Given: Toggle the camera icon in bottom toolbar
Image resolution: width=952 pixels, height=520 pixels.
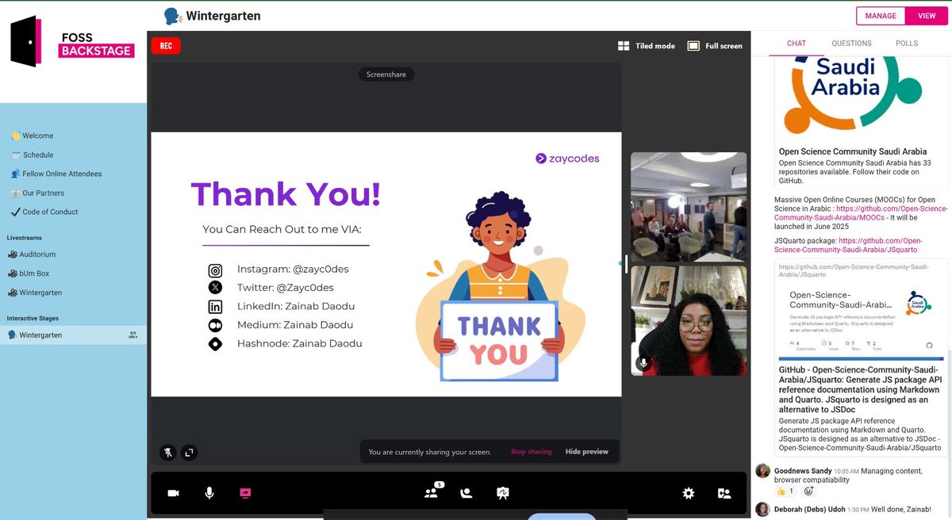Looking at the screenshot, I should (x=173, y=493).
